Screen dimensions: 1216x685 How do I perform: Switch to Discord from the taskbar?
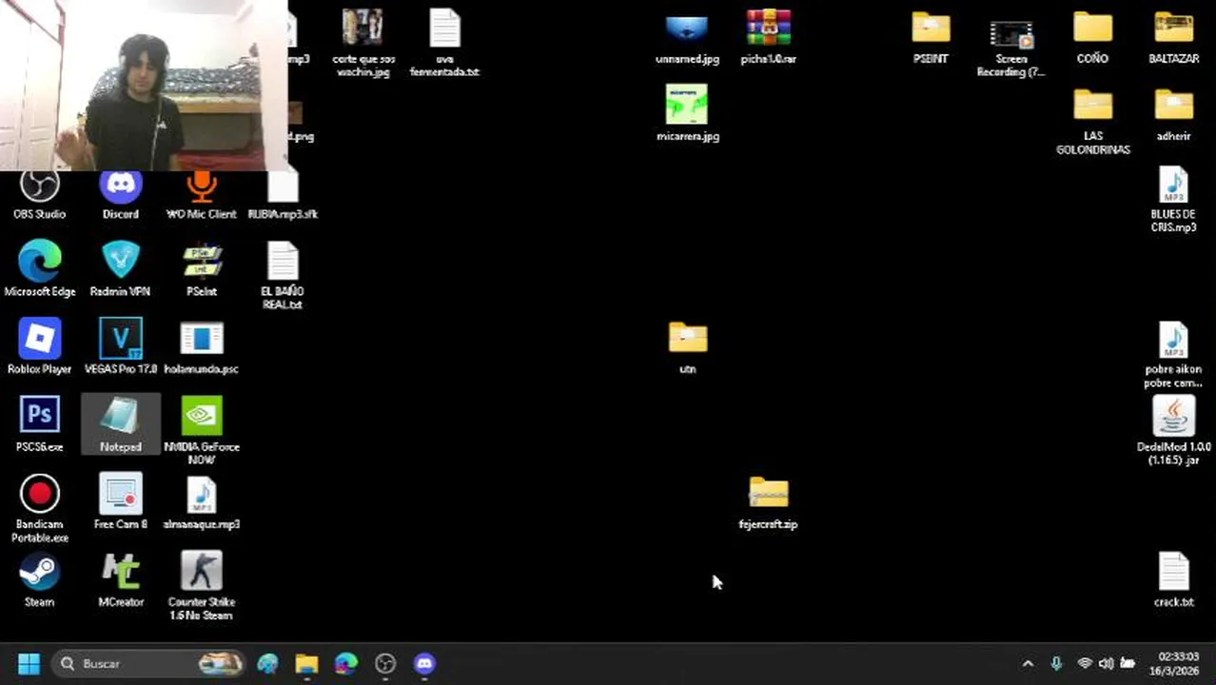click(424, 663)
